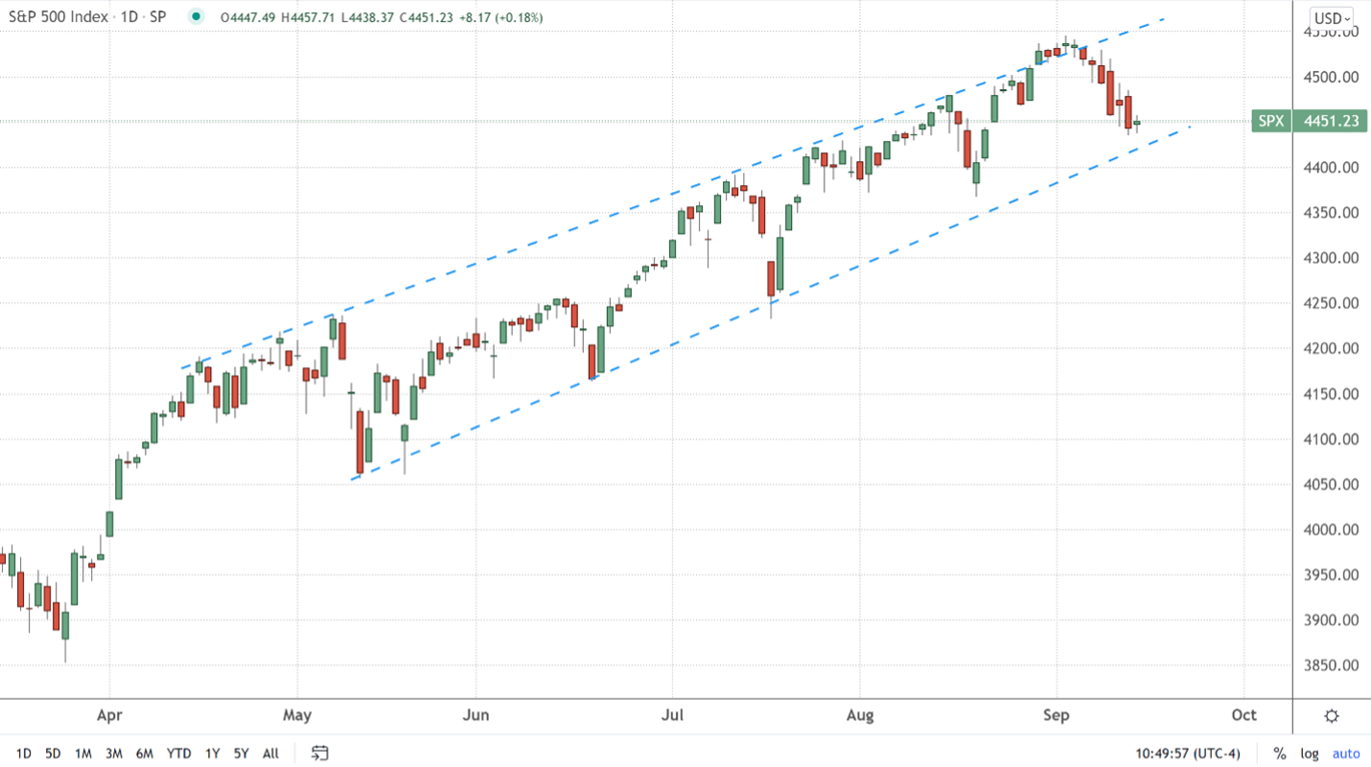Viewport: 1371px width, 767px height.
Task: Switch to 3M time range
Action: [x=113, y=753]
